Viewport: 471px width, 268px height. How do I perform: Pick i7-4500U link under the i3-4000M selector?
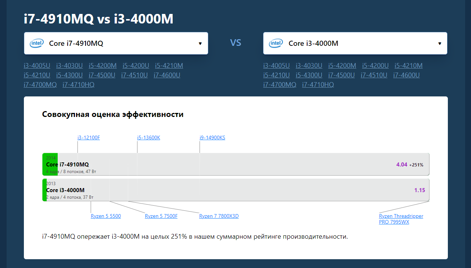pyautogui.click(x=342, y=75)
